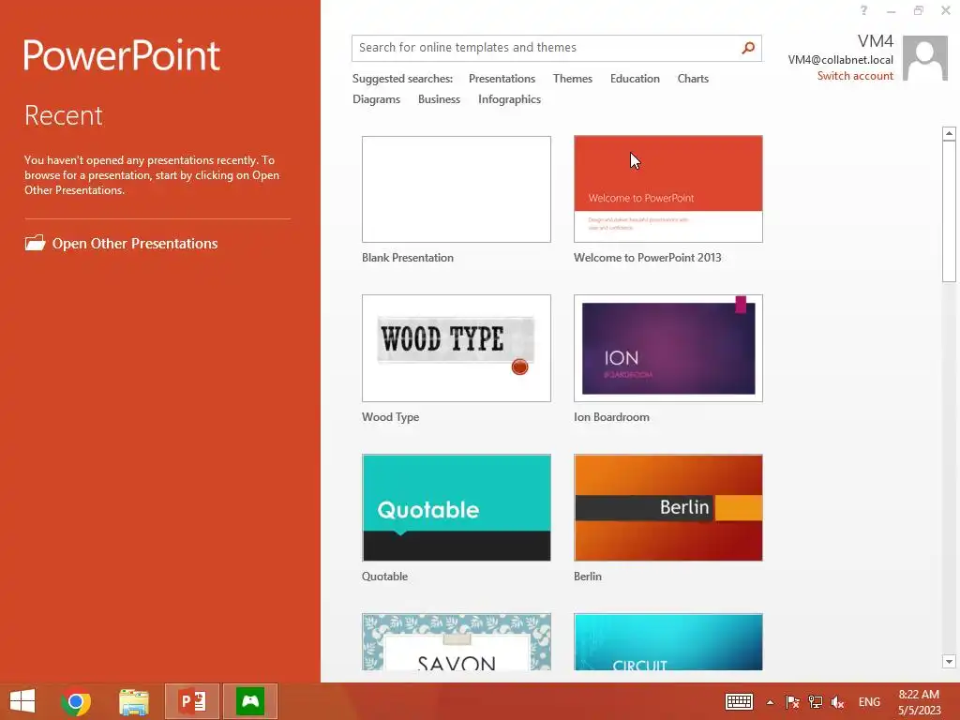960x720 pixels.
Task: Click the Berlin label text
Action: (588, 577)
